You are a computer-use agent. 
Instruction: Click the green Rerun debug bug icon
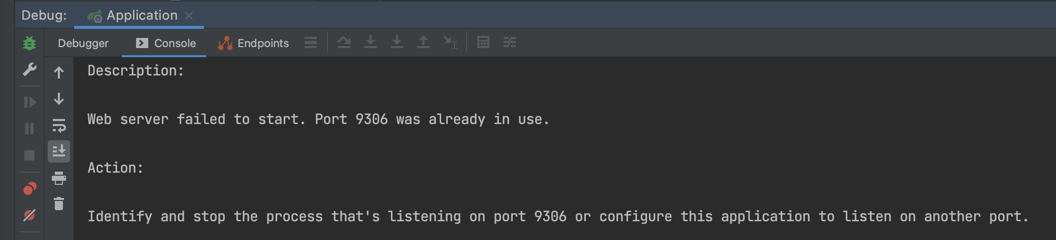[x=29, y=43]
